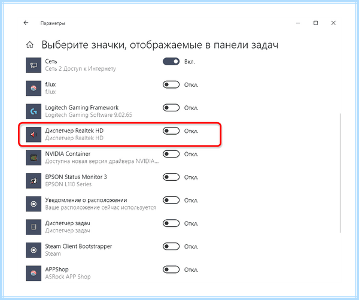The width and height of the screenshot is (359, 300).
Task: Click the Диспетчер задач icon tile
Action: (x=34, y=227)
